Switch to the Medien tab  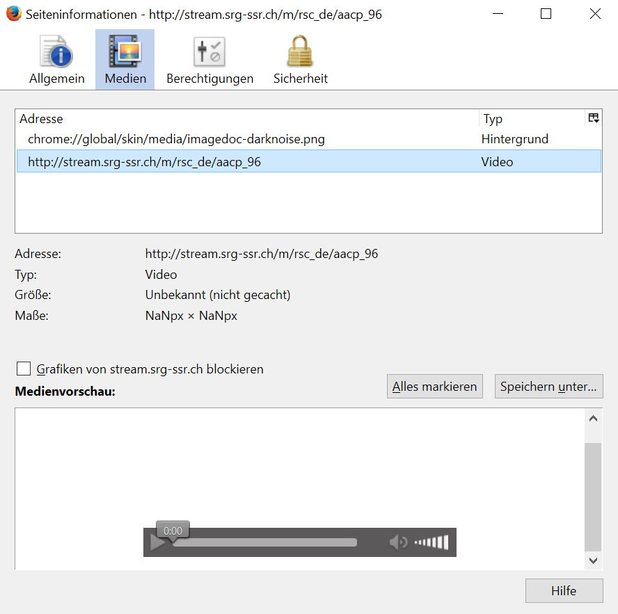[x=125, y=60]
